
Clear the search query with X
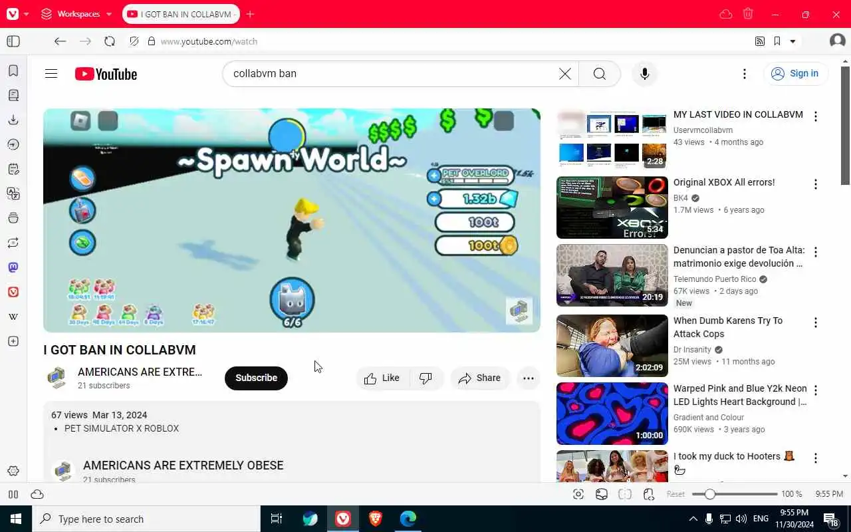(565, 74)
